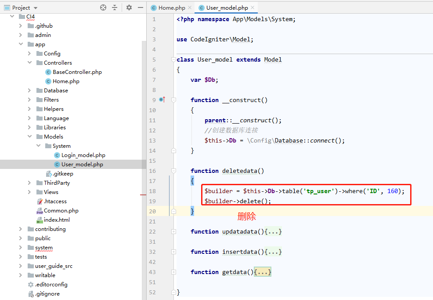Fold the class User_model block at line 5
This screenshot has width=433, height=300.
click(173, 59)
